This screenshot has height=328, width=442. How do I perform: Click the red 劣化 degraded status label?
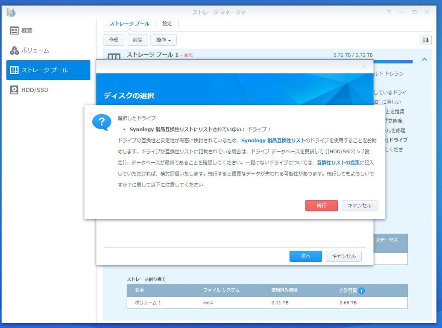tap(188, 55)
